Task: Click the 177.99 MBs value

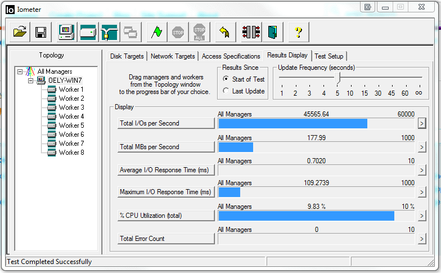Action: tap(316, 137)
